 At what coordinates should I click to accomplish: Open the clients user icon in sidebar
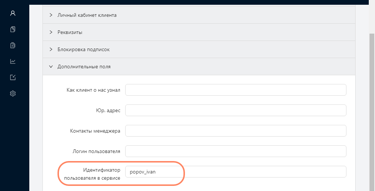pyautogui.click(x=13, y=13)
